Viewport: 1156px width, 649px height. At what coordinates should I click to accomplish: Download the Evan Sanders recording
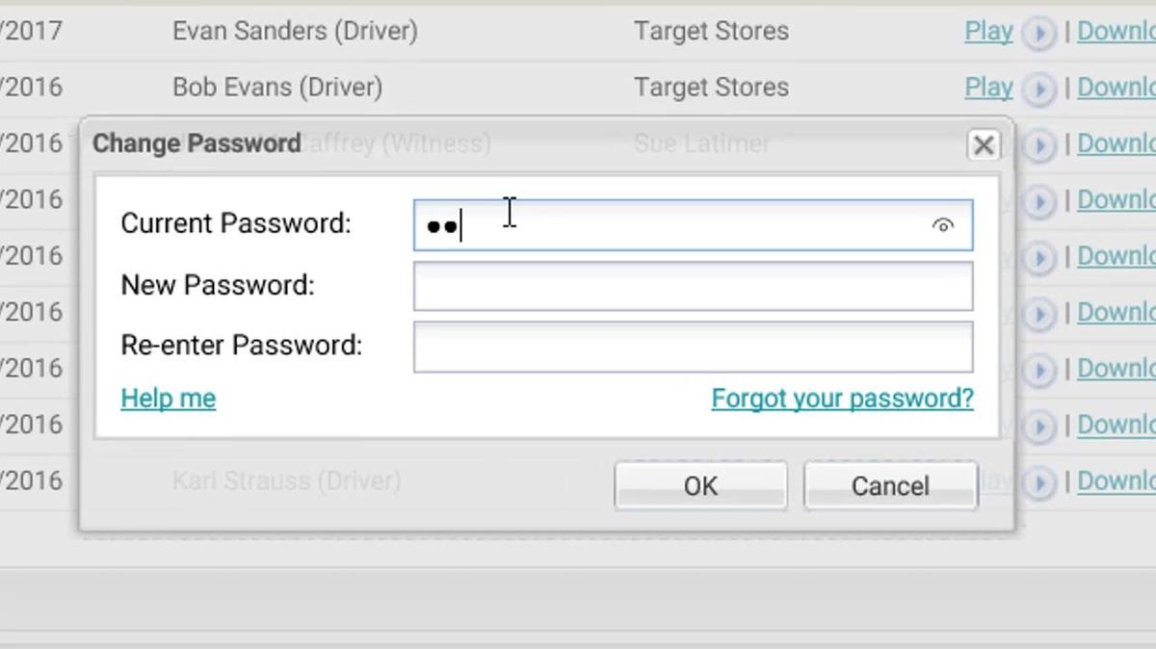point(1116,31)
